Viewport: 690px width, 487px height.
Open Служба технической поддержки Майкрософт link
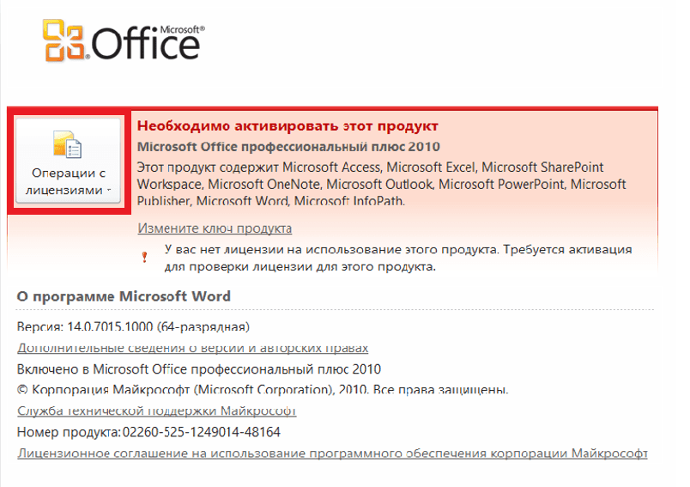pyautogui.click(x=157, y=411)
